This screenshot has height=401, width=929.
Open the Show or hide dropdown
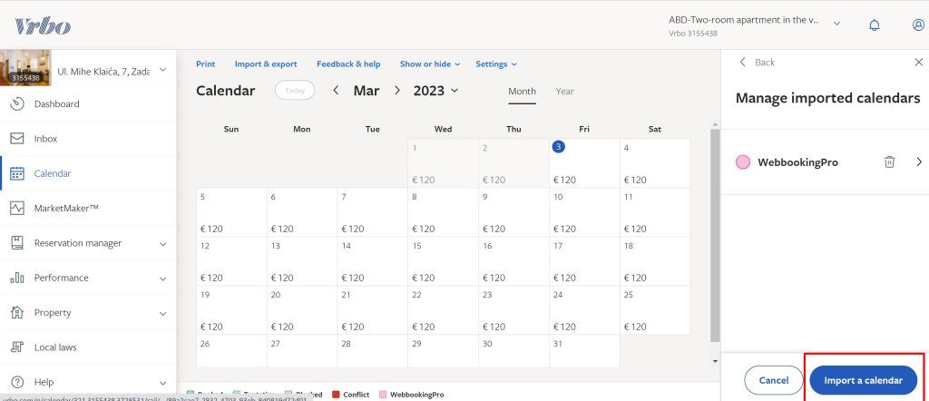[430, 64]
